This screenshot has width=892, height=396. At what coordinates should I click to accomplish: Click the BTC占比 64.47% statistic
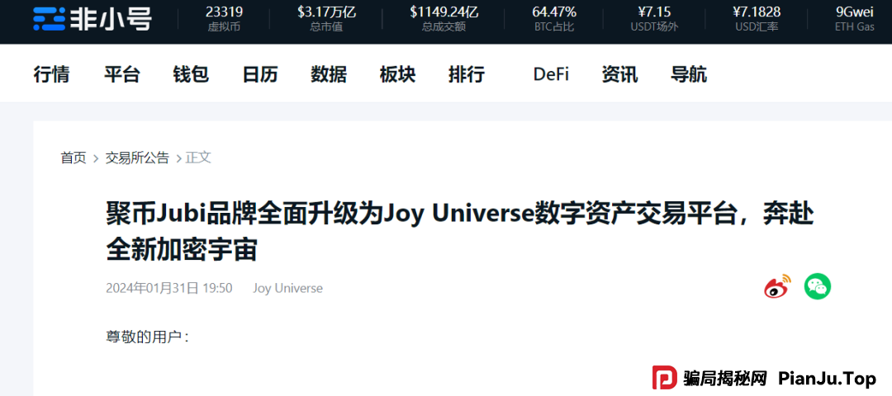(x=554, y=18)
